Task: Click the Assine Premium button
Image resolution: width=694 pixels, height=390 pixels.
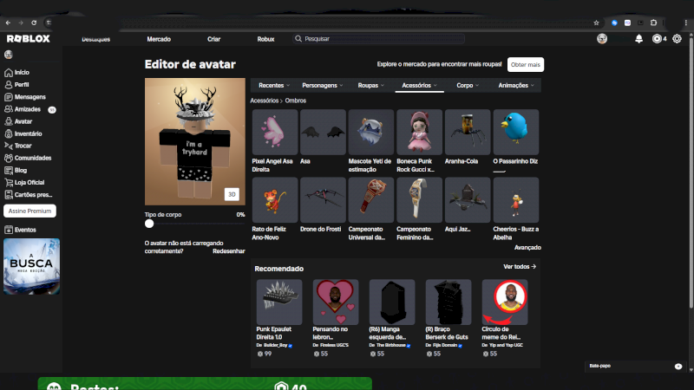Action: (x=29, y=211)
